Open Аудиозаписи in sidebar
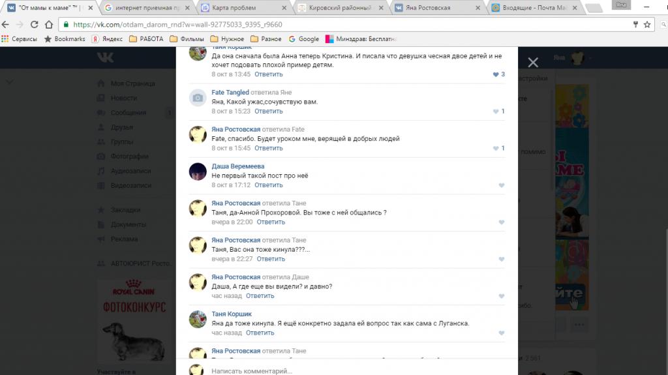 (123, 171)
